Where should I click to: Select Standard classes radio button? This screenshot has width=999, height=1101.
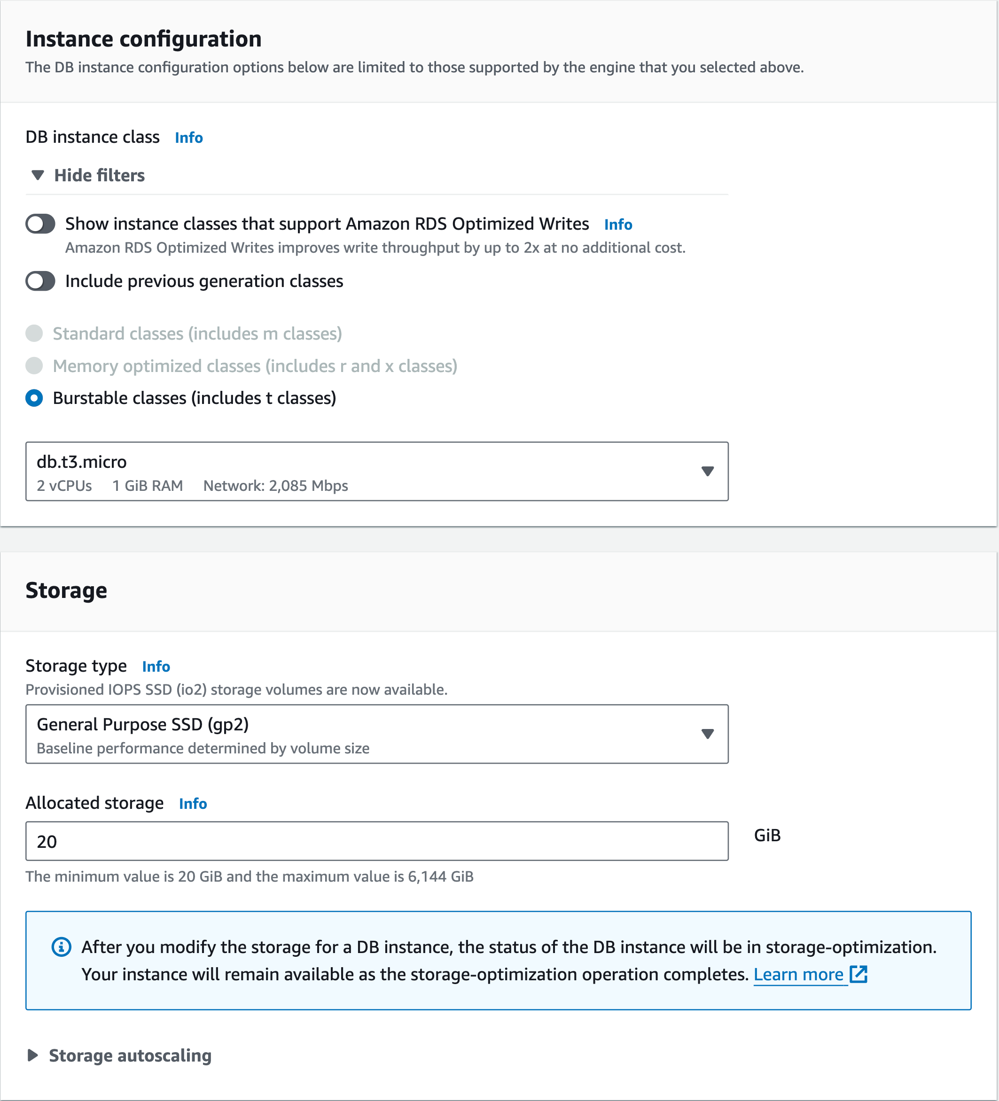[34, 333]
